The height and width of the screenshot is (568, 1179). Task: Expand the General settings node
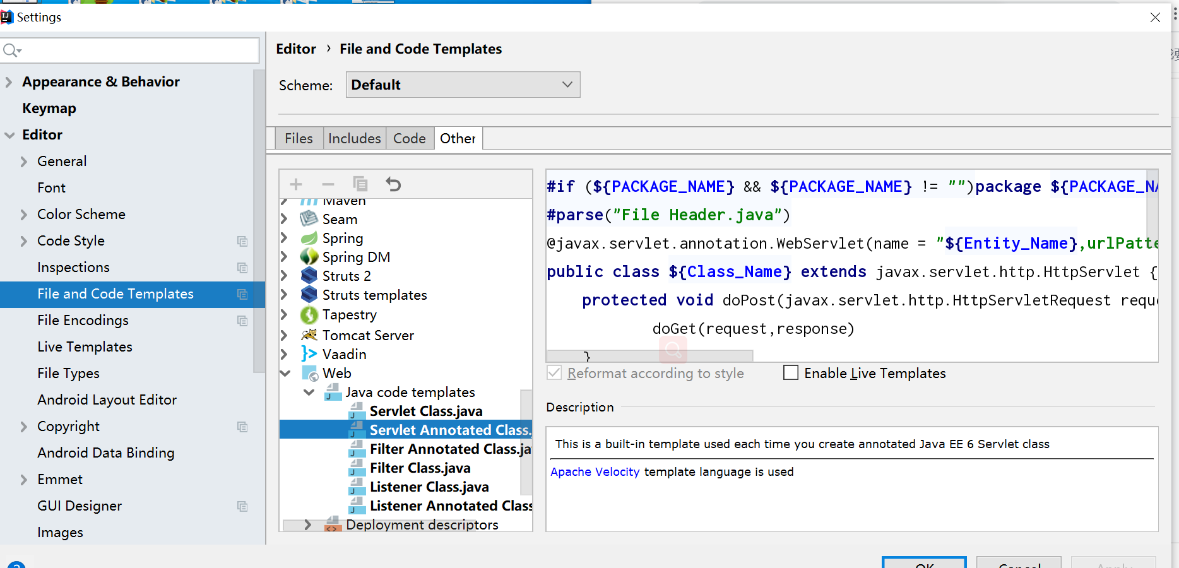[x=24, y=162]
